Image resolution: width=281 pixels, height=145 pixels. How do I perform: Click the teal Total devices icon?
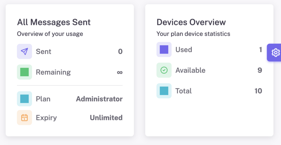[164, 91]
